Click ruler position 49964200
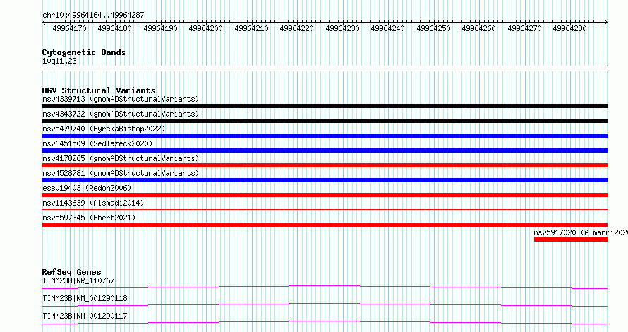 point(205,28)
